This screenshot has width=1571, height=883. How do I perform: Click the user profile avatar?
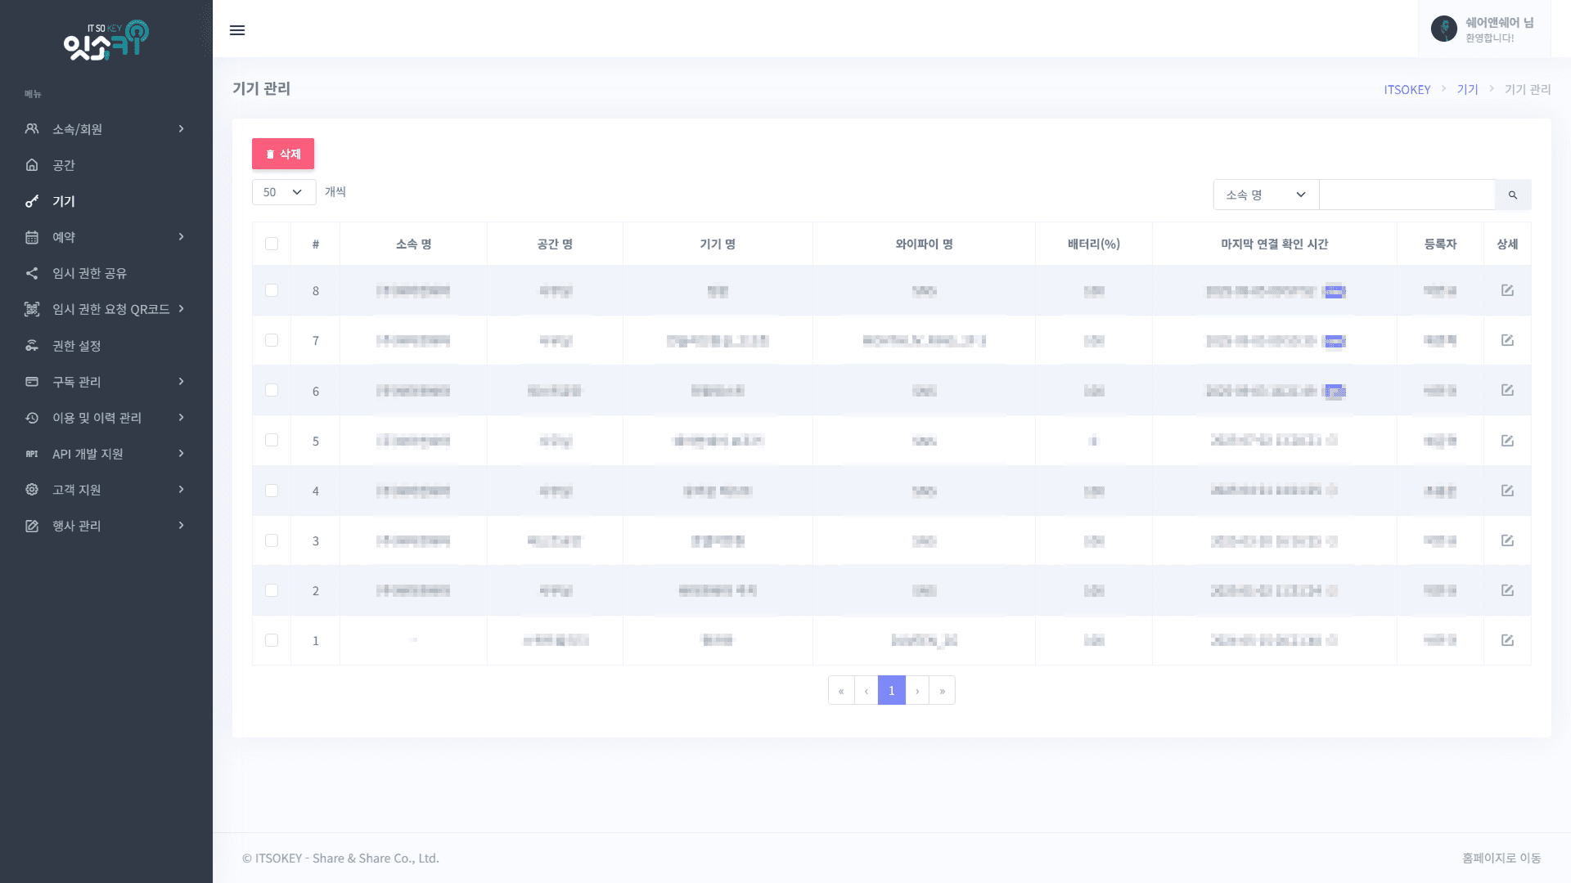point(1443,29)
